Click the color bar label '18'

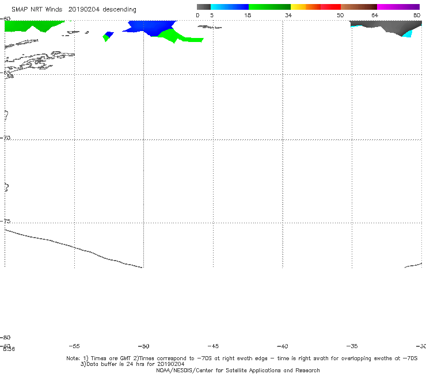(248, 15)
